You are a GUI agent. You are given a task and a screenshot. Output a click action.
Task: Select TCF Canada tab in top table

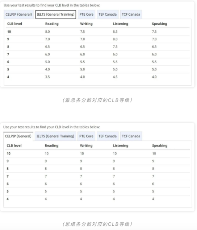pos(131,15)
